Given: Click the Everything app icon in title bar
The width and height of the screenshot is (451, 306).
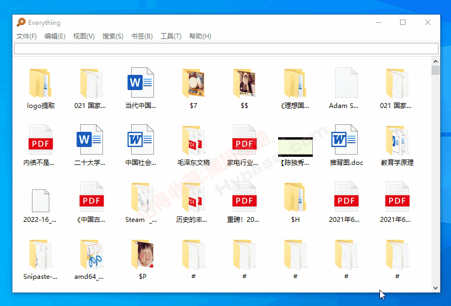Looking at the screenshot, I should (x=21, y=22).
